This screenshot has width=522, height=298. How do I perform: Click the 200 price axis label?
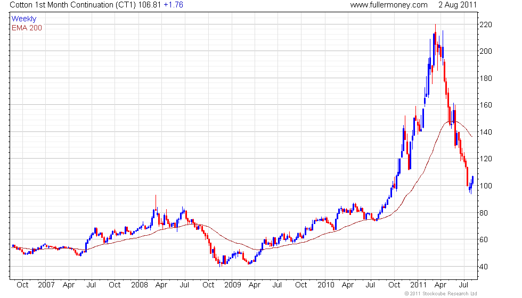coord(486,51)
